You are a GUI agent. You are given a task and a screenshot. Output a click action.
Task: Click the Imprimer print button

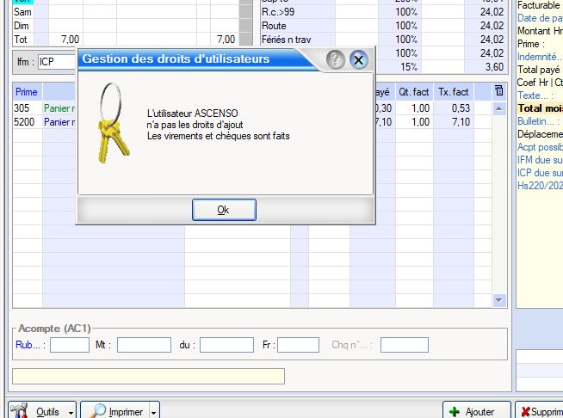117,411
